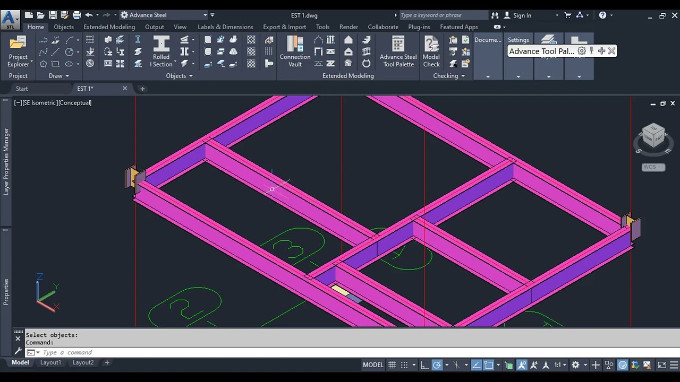Toggle object snap tracking in status bar
The height and width of the screenshot is (382, 680).
pyautogui.click(x=476, y=365)
